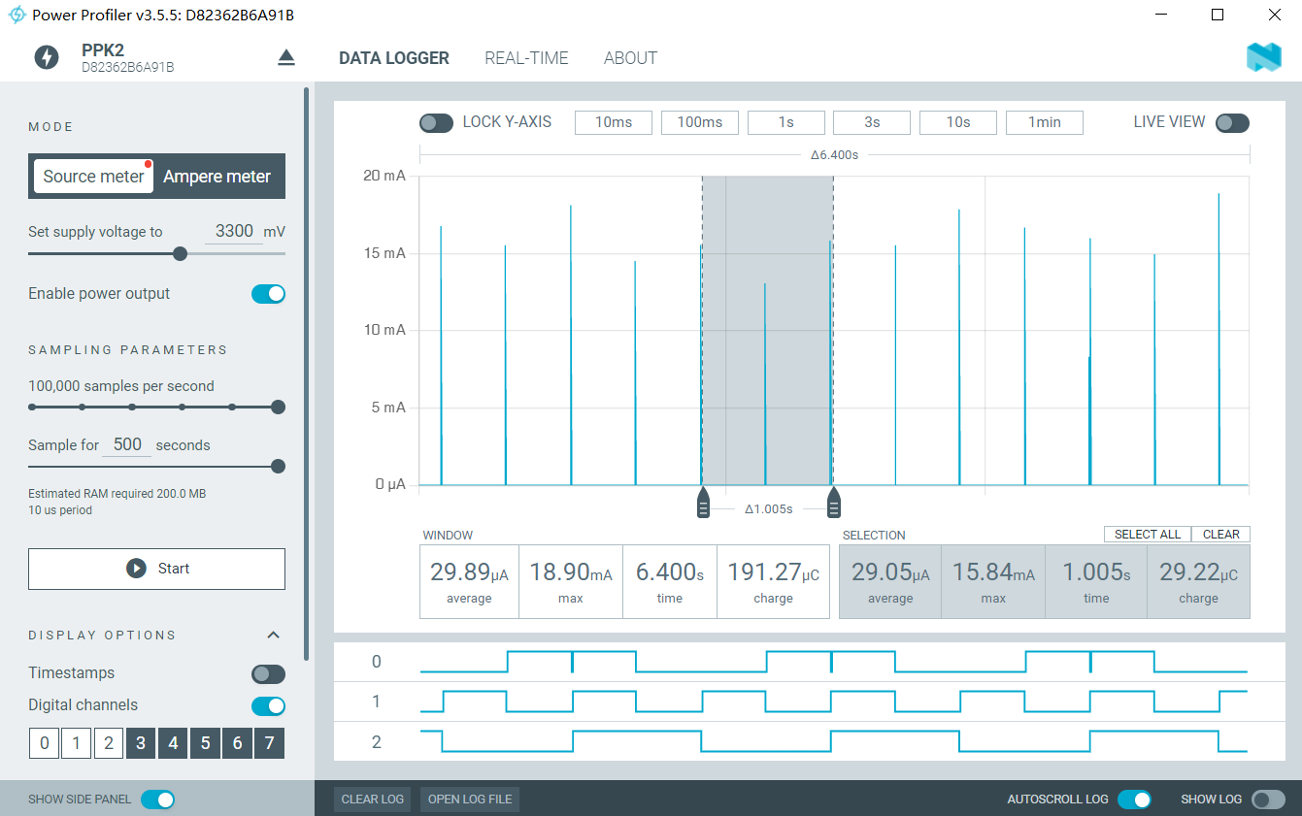Click the 20 mA y-axis label

(383, 176)
